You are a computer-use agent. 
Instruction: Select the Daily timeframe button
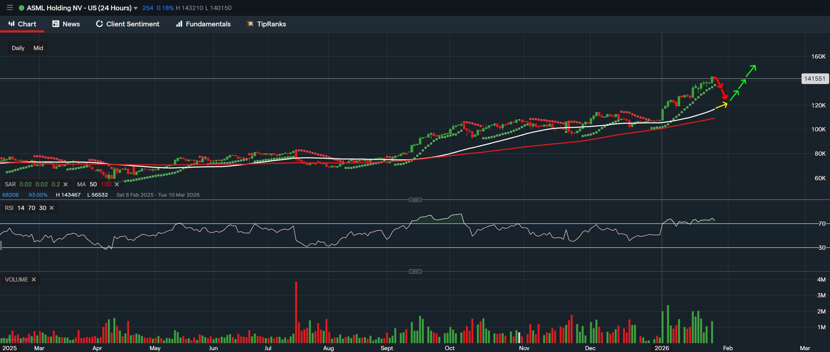click(x=18, y=48)
